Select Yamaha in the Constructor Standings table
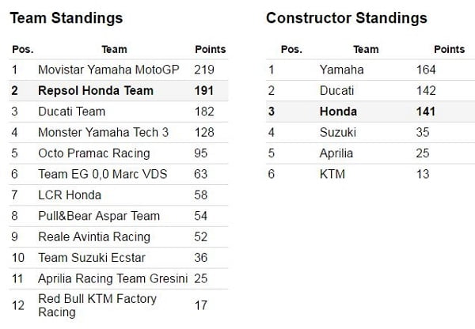This screenshot has width=475, height=329. pyautogui.click(x=341, y=70)
